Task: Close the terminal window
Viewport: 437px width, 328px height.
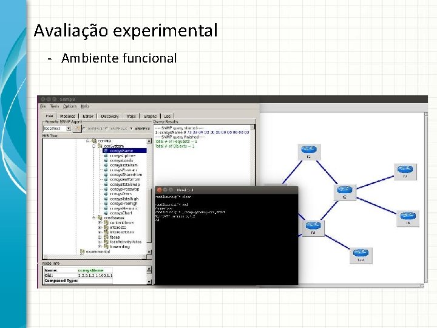Action: click(x=160, y=190)
